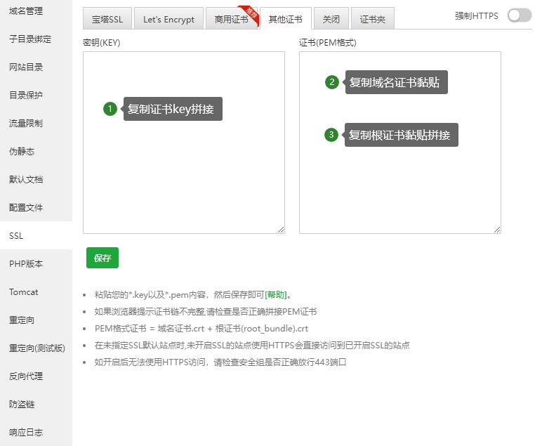This screenshot has width=535, height=446.
Task: Open the 帮助 help link
Action: pos(275,295)
